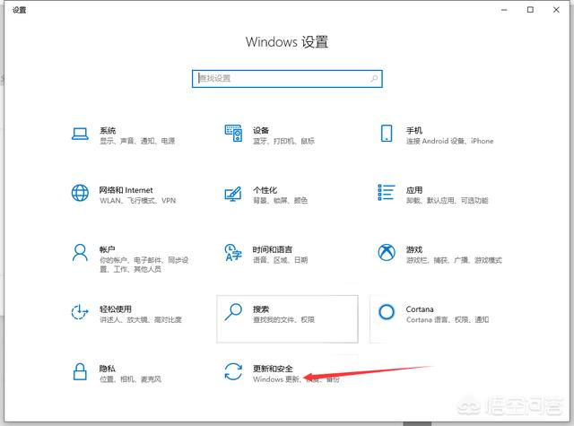
Task: Open the Search magnifier category icon
Action: point(233,312)
